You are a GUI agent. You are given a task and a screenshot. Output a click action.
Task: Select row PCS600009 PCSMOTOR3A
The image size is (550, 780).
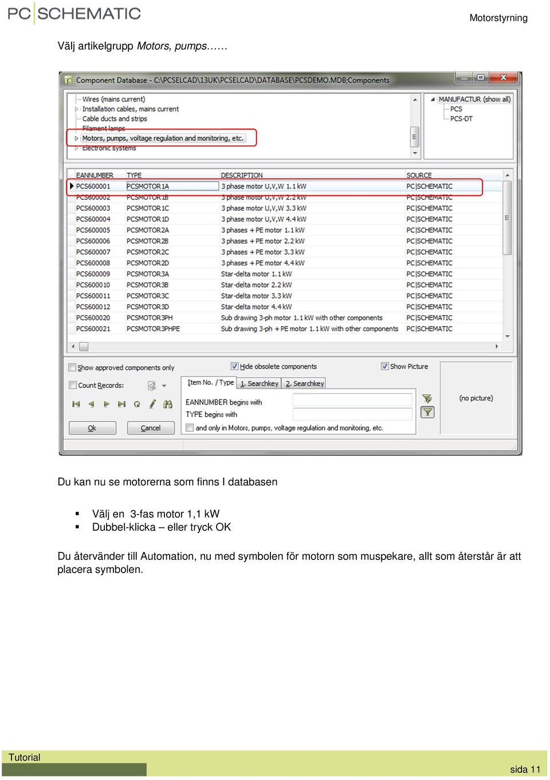click(x=285, y=274)
